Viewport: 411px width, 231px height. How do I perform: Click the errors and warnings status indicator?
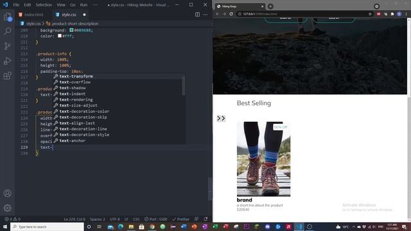13,219
